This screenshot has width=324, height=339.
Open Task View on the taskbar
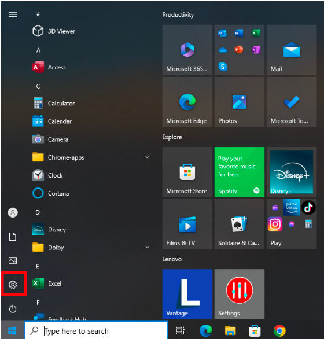pos(180,330)
